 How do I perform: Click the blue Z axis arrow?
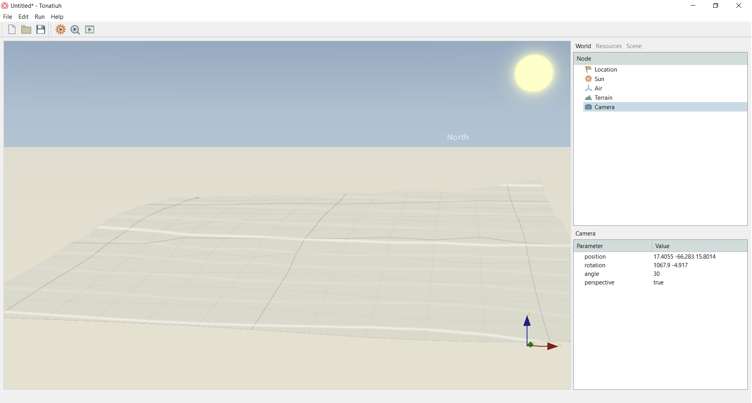(x=527, y=322)
